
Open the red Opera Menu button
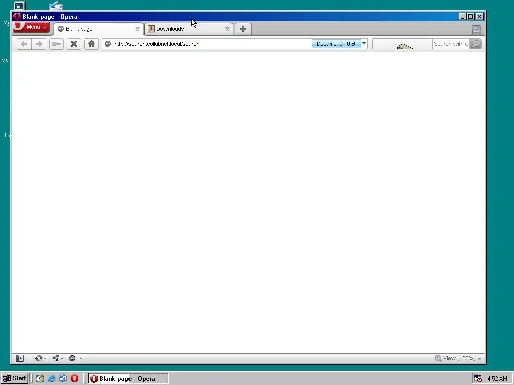click(x=31, y=27)
